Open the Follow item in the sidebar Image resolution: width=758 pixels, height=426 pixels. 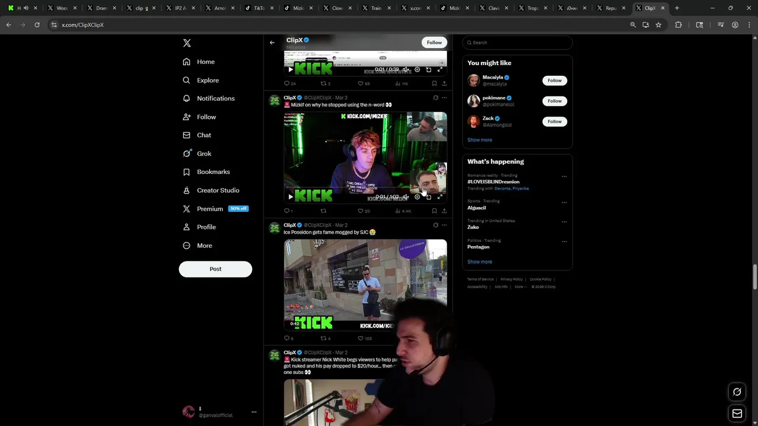200,117
